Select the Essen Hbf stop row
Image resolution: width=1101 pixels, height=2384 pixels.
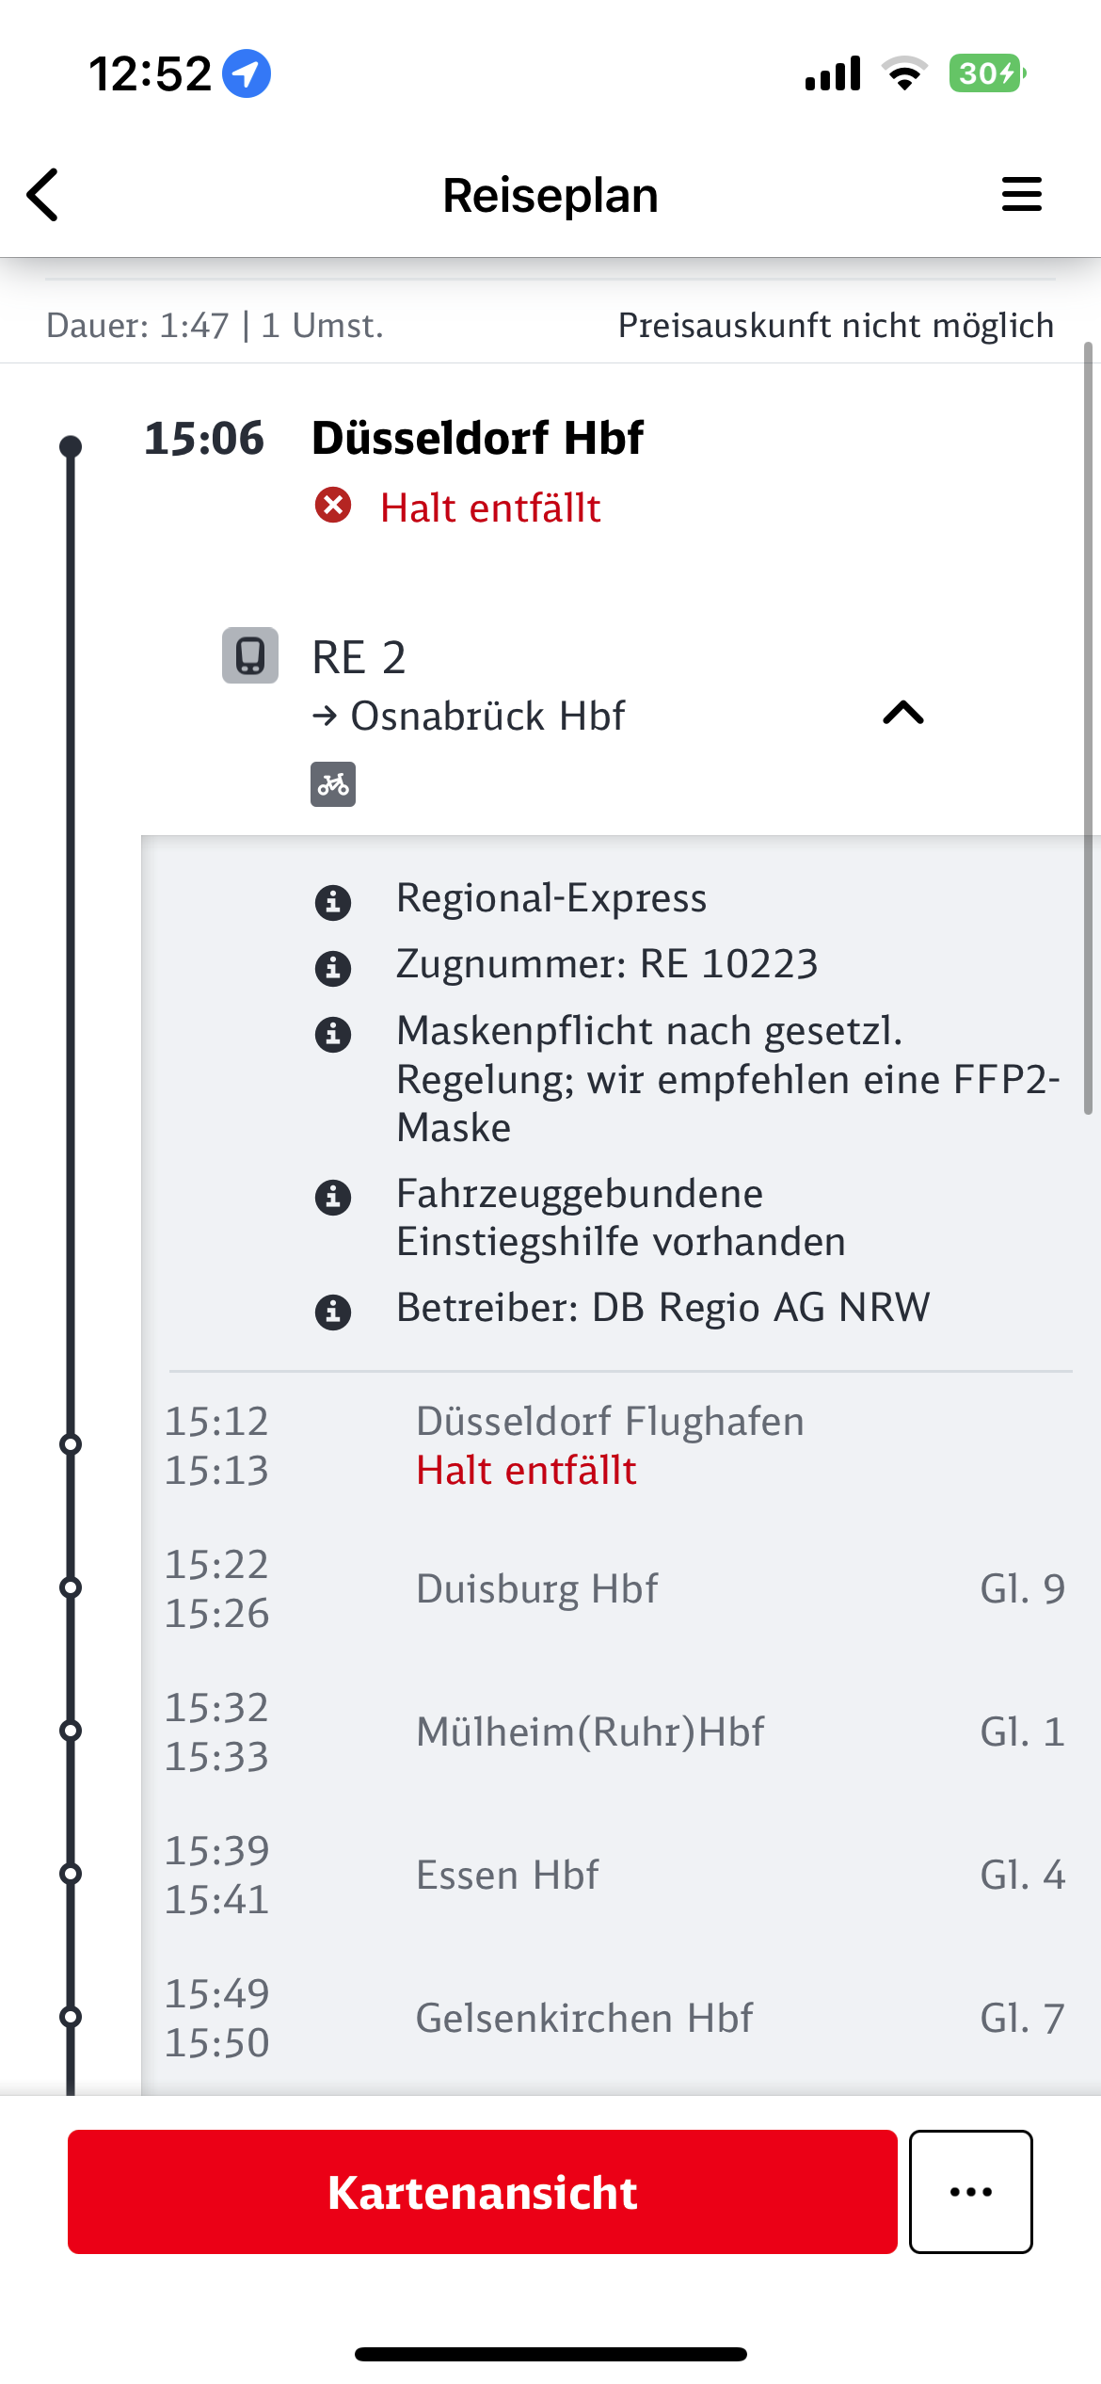pos(615,1875)
